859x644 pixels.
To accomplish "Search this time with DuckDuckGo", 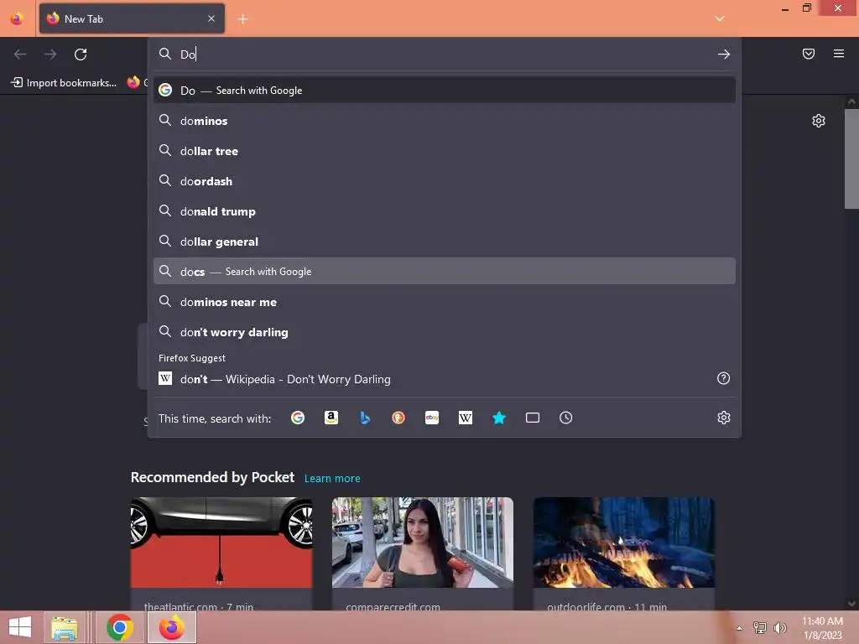I will point(398,418).
